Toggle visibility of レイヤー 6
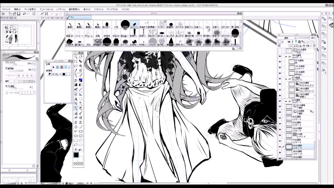Viewport: 334px width, 188px height. [280, 141]
